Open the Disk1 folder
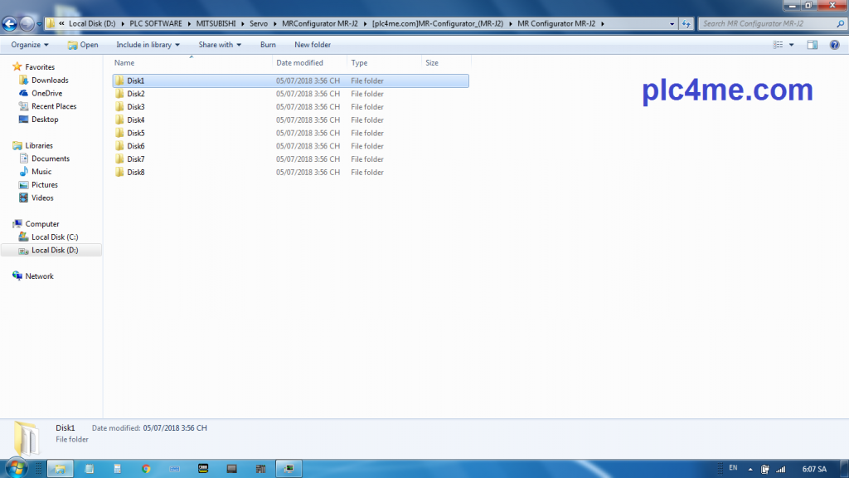Image resolution: width=849 pixels, height=478 pixels. click(135, 81)
